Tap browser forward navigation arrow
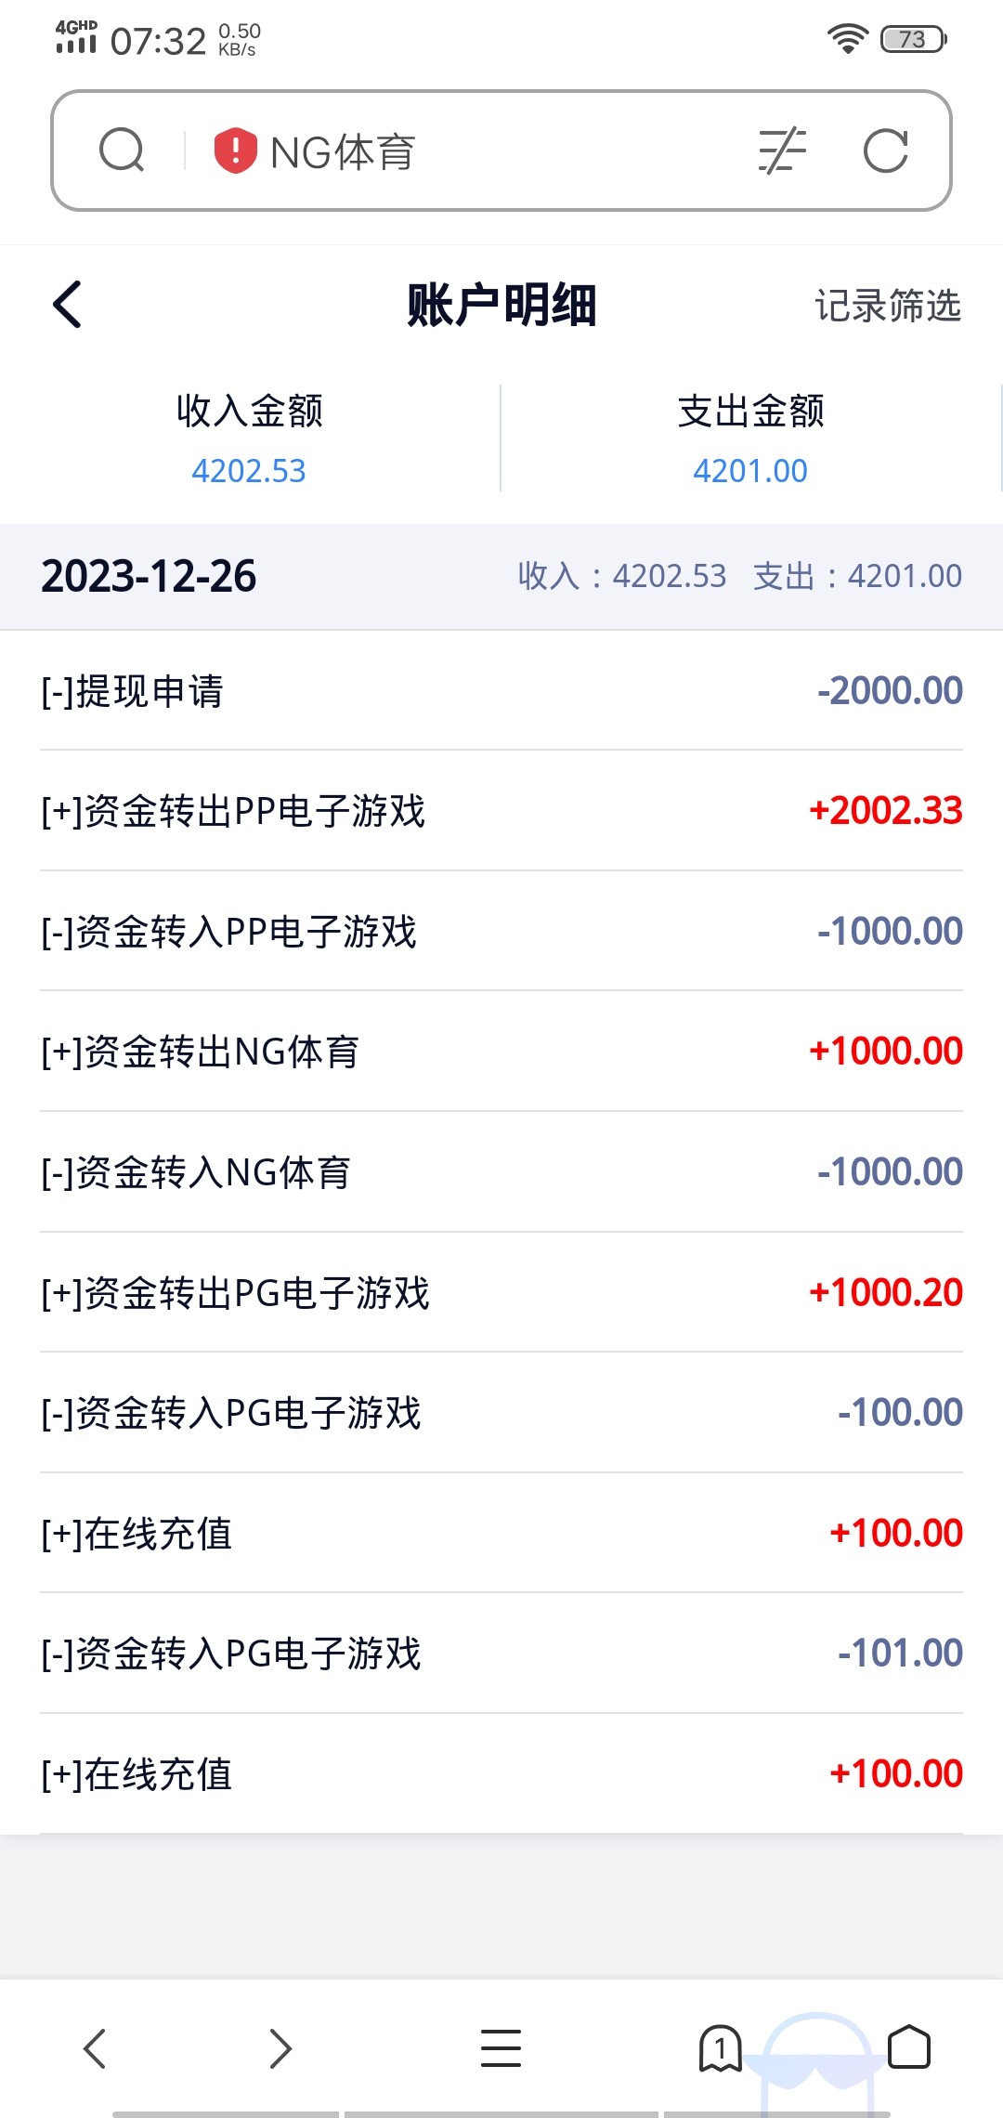Viewport: 1003px width, 2118px height. coord(280,2047)
